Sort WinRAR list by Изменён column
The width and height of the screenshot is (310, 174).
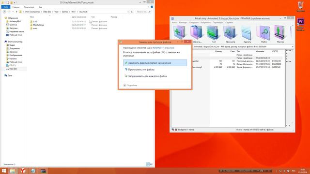coord(260,51)
